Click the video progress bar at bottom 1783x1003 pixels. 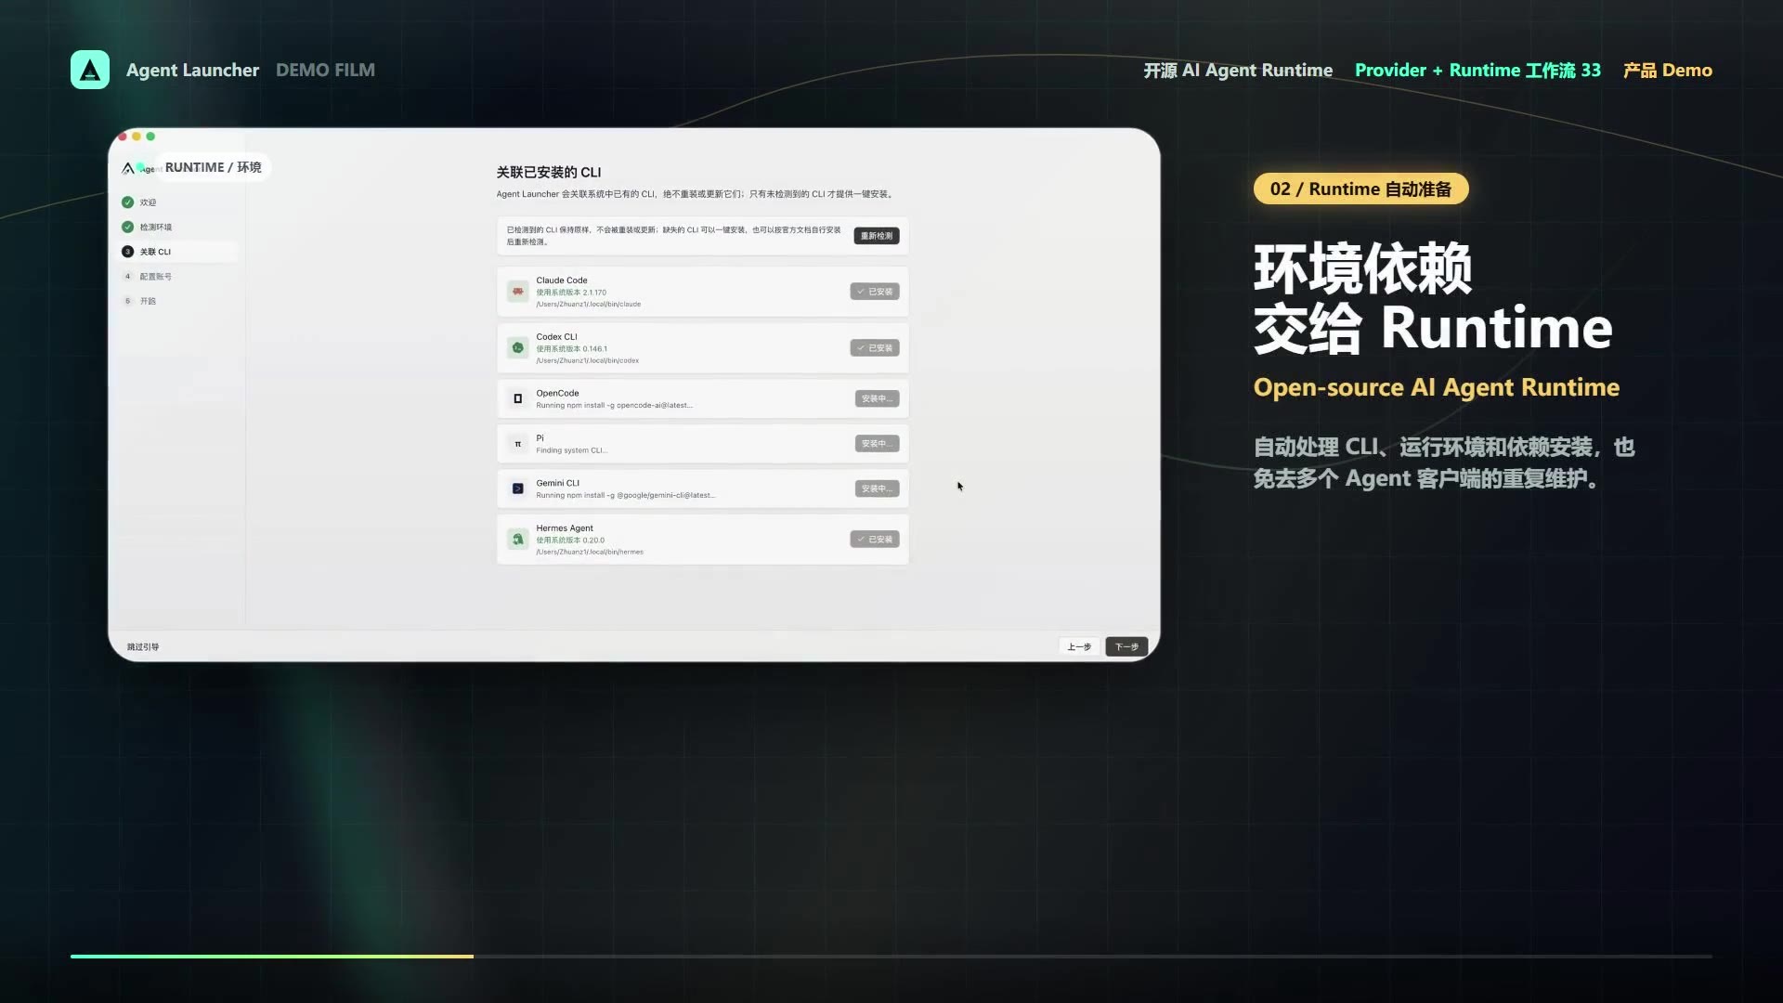(891, 956)
